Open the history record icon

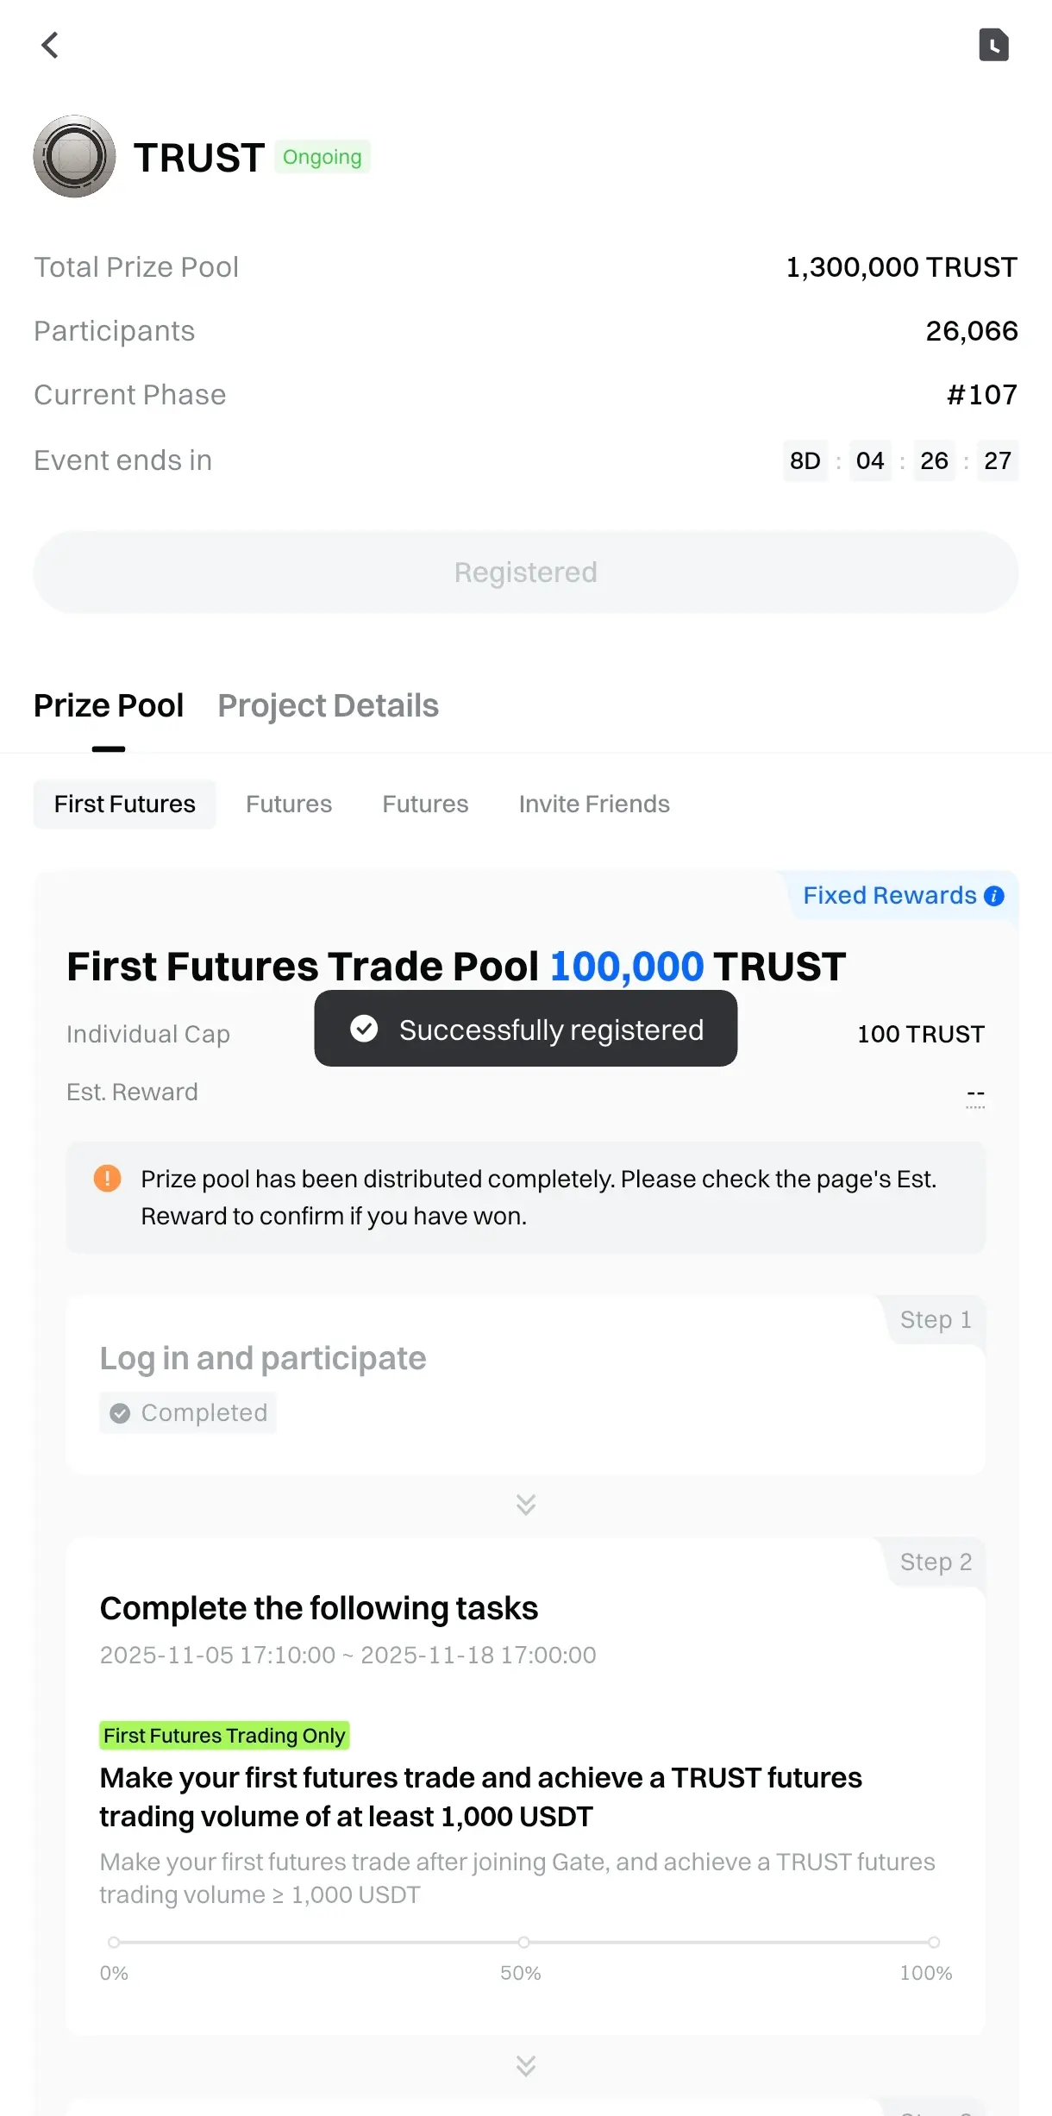coord(993,45)
